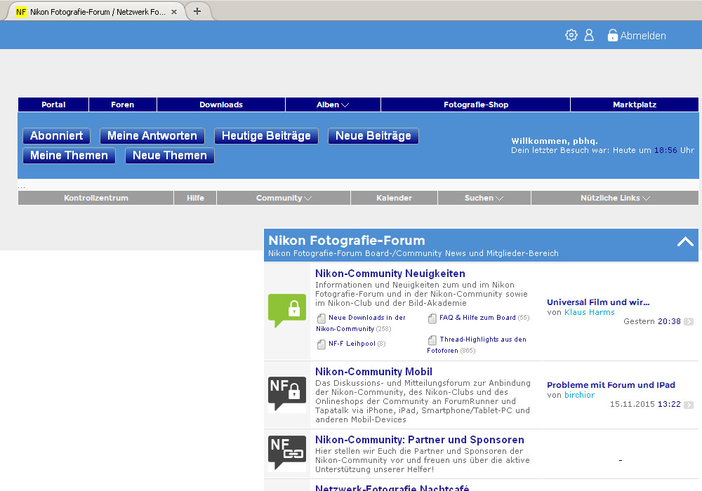702x491 pixels.
Task: Expand the Suchen dropdown
Action: (484, 198)
